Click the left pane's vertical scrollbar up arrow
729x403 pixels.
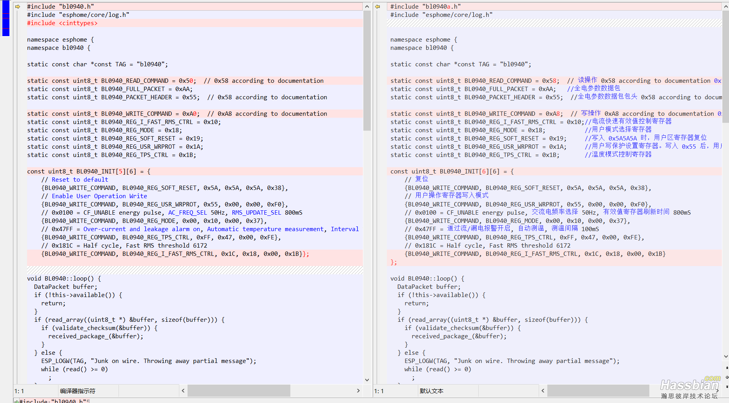click(x=367, y=6)
